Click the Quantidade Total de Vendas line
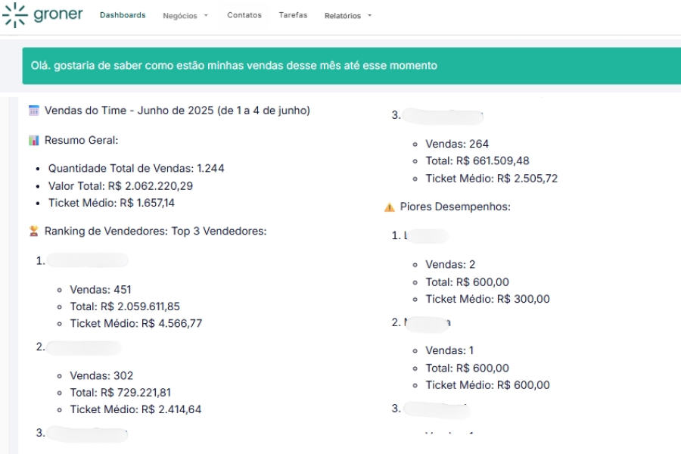This screenshot has width=681, height=454. point(136,168)
